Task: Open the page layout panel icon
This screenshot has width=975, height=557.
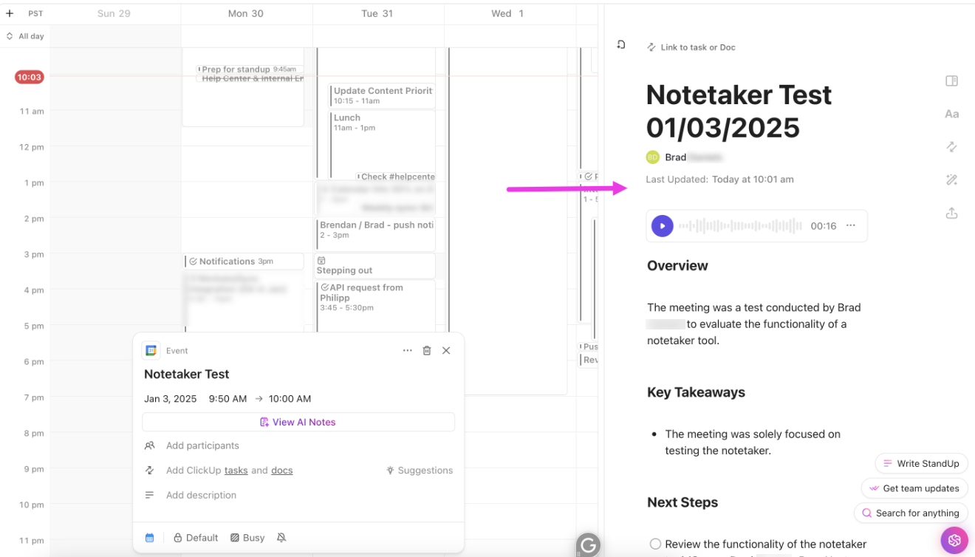Action: pyautogui.click(x=951, y=81)
